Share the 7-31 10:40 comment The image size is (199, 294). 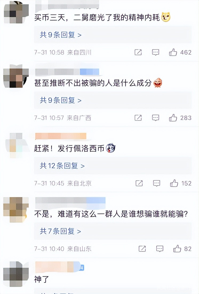(142, 249)
